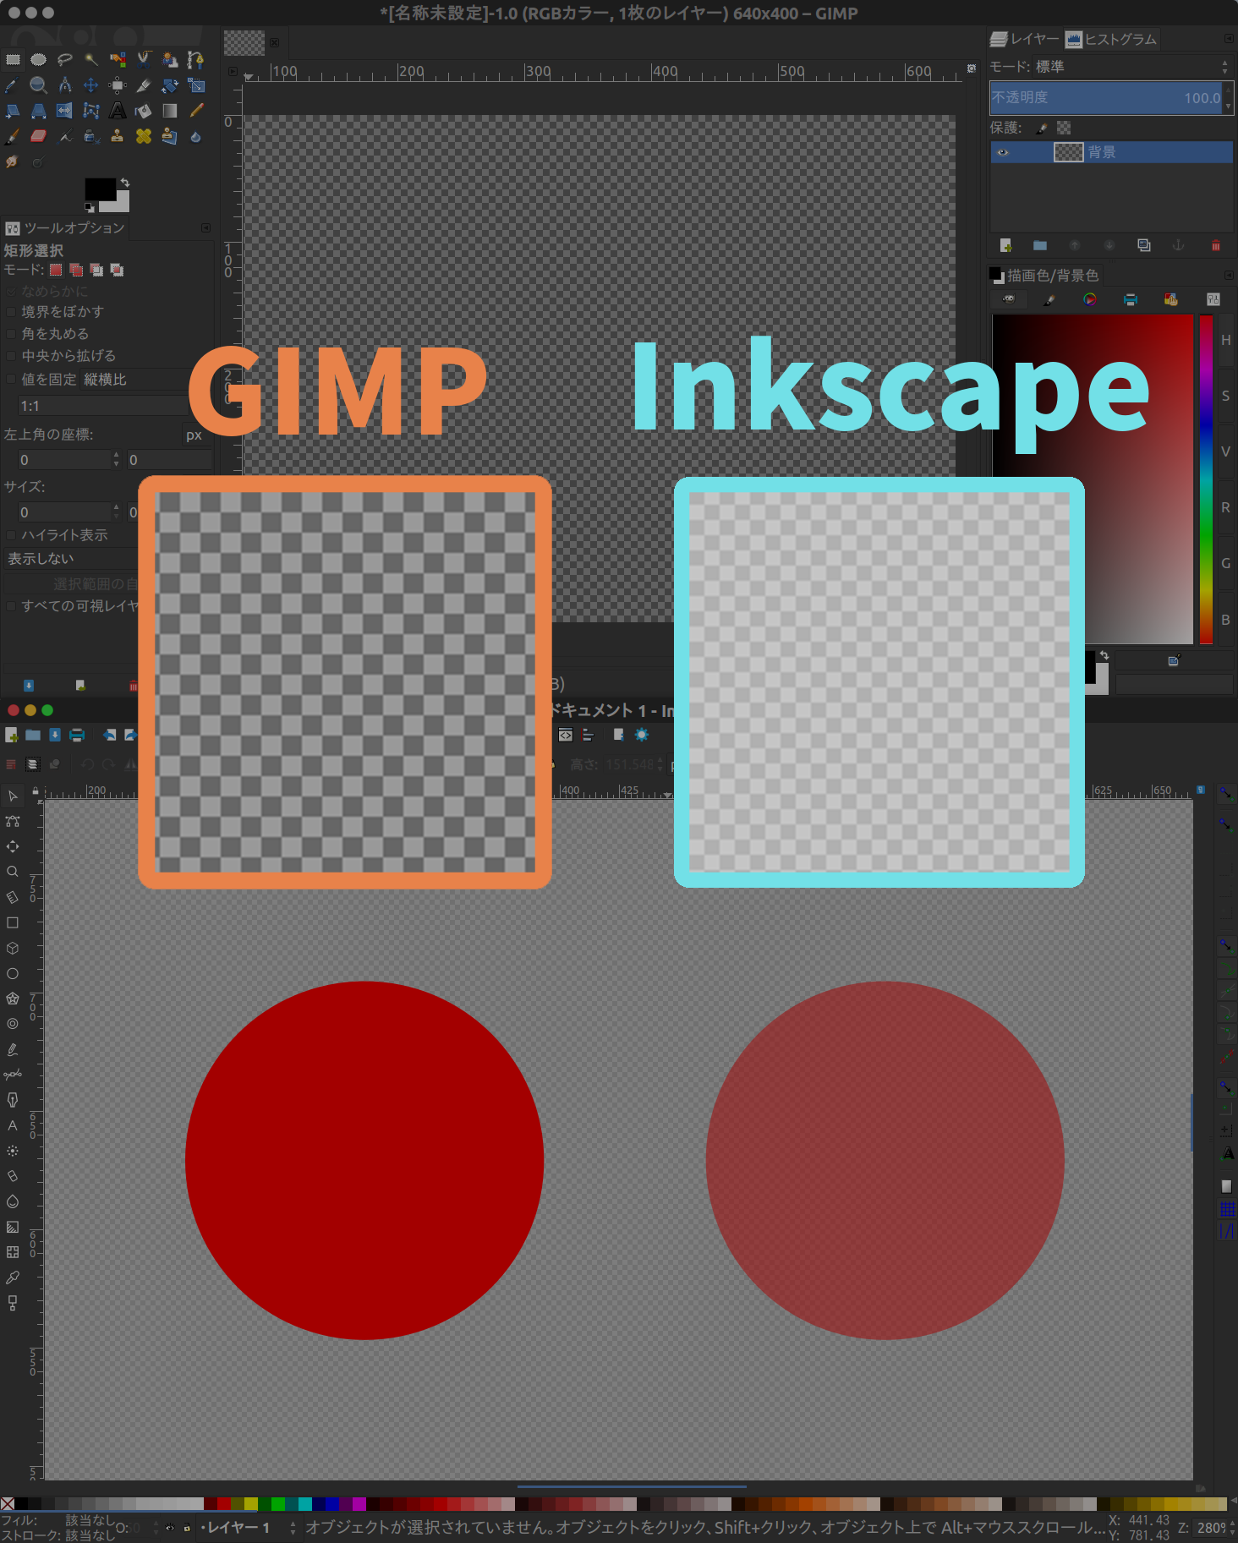Enable the 角を丸める checkbox

coord(11,334)
